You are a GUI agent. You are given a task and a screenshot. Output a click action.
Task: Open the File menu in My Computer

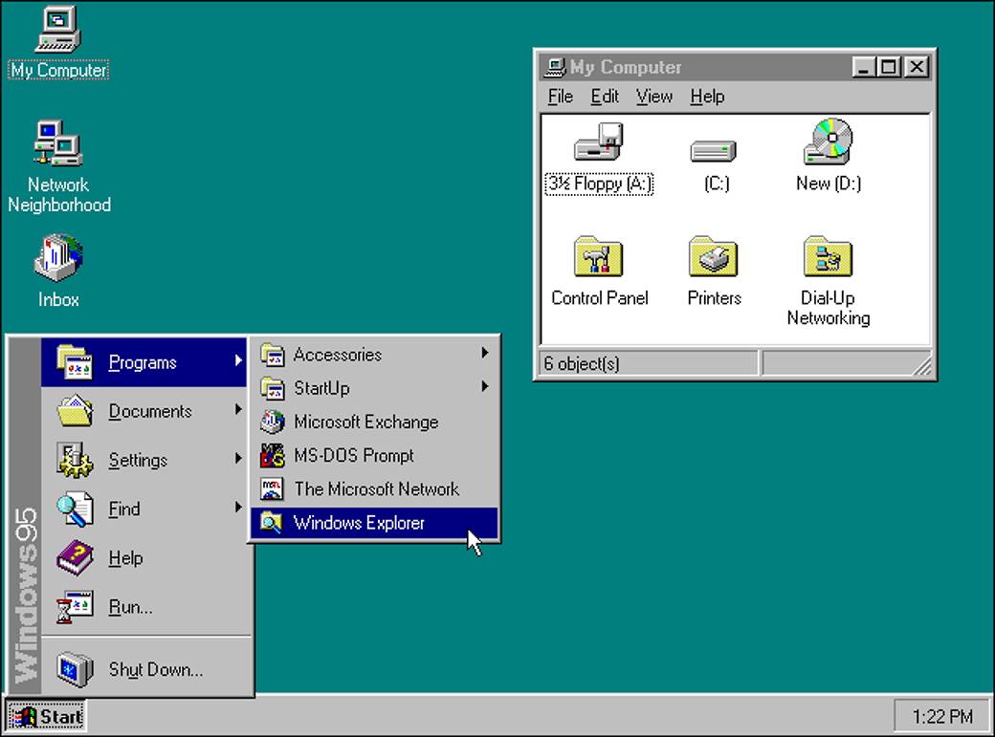click(x=560, y=96)
